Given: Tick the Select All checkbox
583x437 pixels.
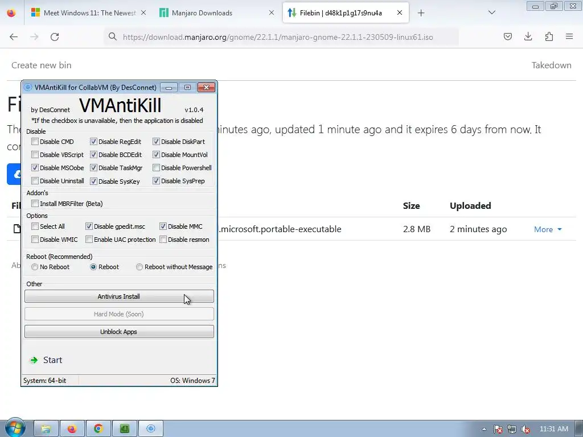Looking at the screenshot, I should coord(35,226).
